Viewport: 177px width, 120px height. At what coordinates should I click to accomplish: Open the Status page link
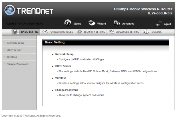(77, 24)
